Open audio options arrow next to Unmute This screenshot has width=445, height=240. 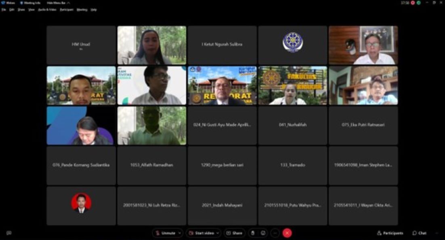[x=180, y=233]
